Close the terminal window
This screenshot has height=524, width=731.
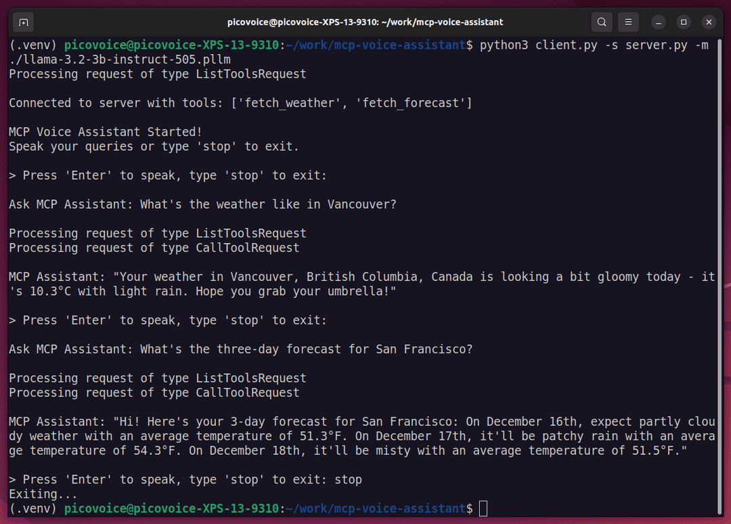(708, 22)
